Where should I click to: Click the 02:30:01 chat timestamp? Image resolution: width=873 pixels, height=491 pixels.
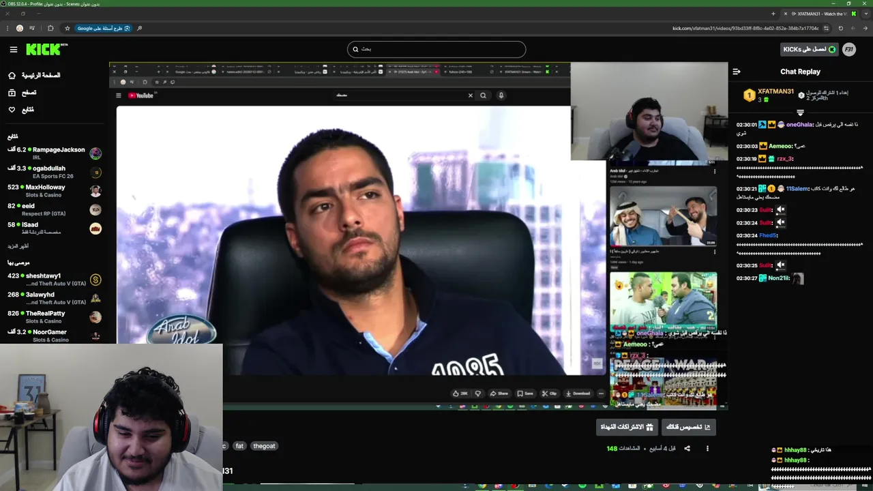coord(747,125)
